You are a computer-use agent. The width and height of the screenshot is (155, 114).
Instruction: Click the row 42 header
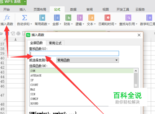(3, 67)
